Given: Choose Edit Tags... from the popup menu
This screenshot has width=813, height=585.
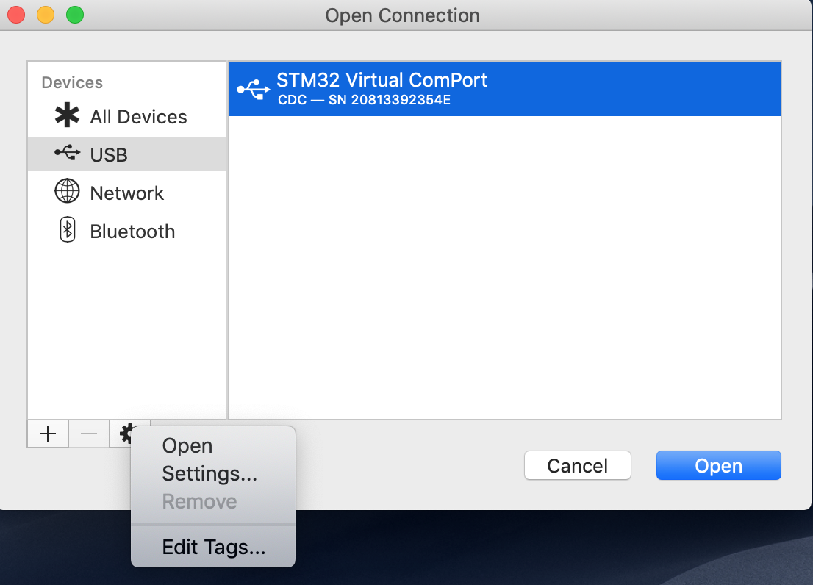Looking at the screenshot, I should click(213, 548).
